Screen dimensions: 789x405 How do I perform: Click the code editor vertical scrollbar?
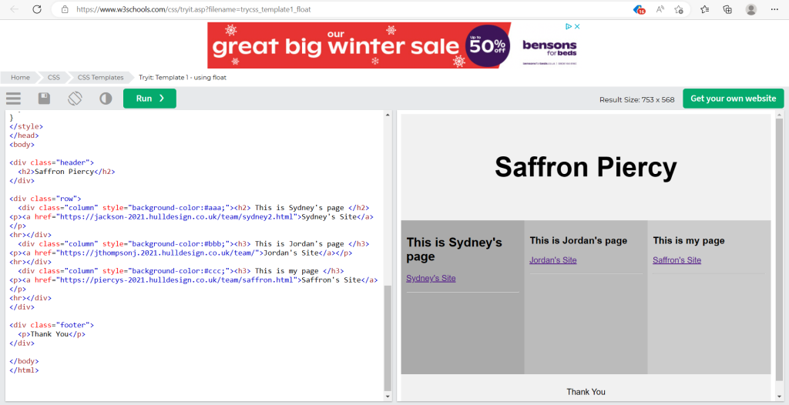tap(388, 339)
